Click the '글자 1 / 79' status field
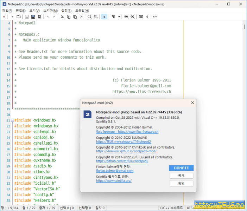This screenshot has width=247, height=211. [47, 208]
